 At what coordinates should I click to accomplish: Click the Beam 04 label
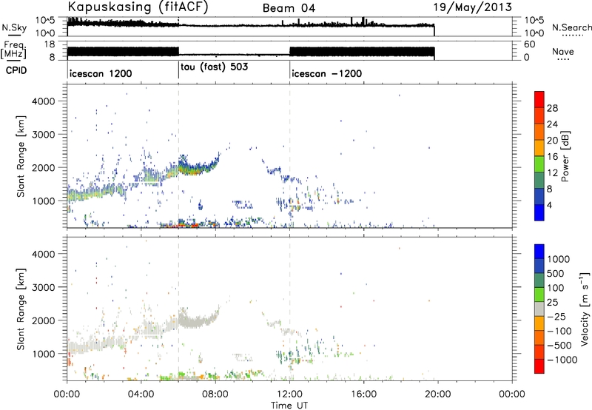(x=289, y=8)
